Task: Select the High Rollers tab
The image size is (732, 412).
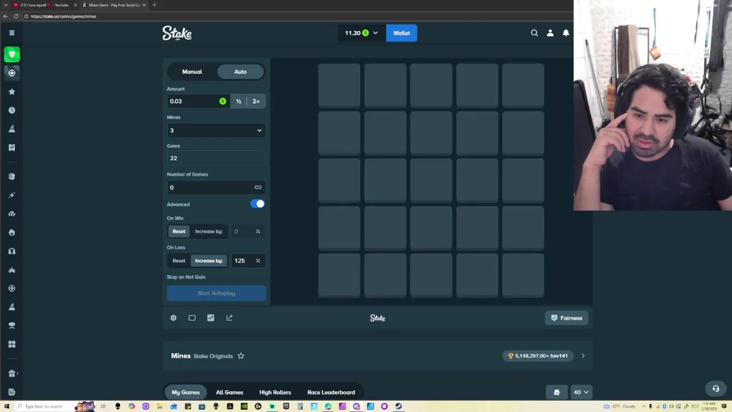Action: tap(275, 393)
